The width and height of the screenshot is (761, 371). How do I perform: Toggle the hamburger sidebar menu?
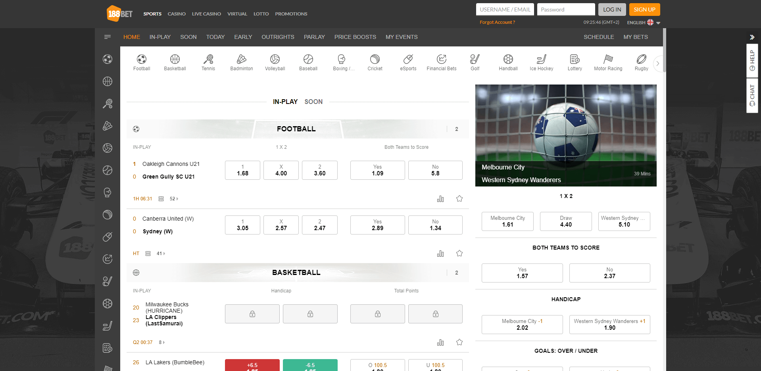coord(108,37)
